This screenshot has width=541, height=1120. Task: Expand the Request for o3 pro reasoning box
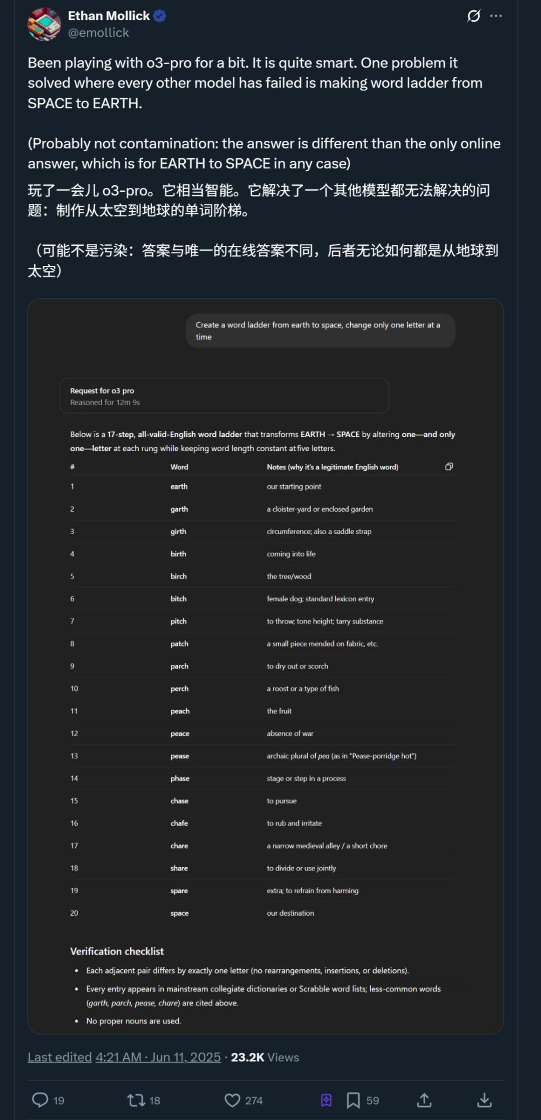click(x=224, y=396)
